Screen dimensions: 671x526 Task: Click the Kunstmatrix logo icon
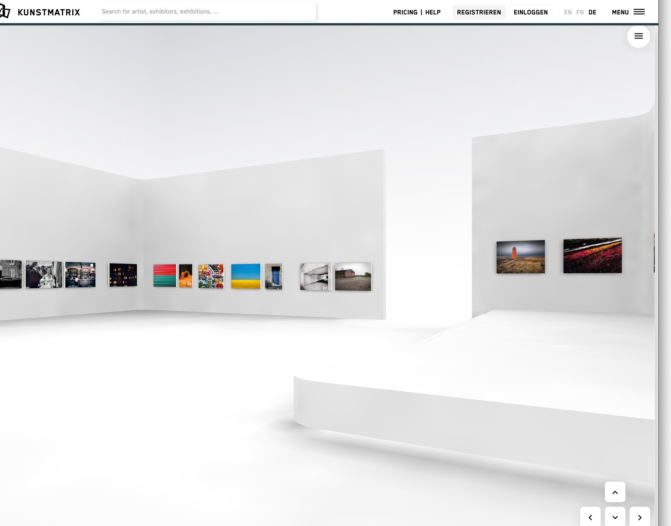[x=5, y=12]
